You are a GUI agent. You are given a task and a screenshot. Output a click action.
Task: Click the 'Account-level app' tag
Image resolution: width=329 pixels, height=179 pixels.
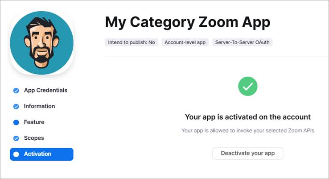pos(185,42)
